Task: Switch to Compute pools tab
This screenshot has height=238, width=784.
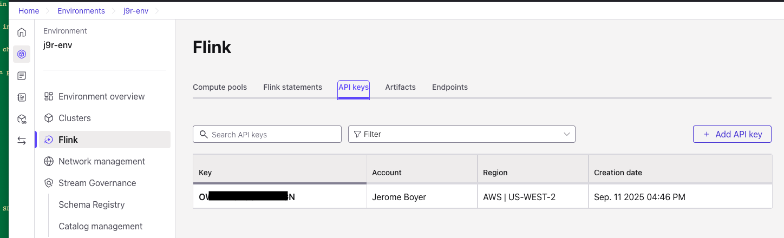Action: click(220, 87)
